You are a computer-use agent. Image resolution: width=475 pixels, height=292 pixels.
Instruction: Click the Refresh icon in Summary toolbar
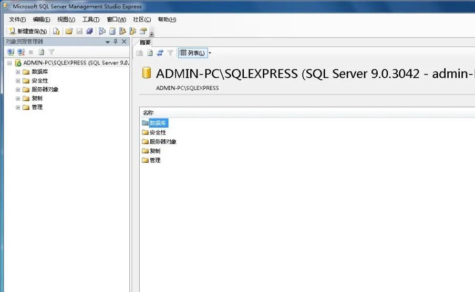(x=150, y=53)
